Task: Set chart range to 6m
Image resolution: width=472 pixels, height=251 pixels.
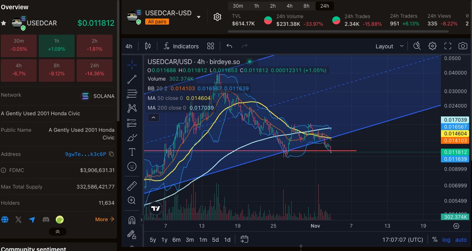Action: coord(176,240)
